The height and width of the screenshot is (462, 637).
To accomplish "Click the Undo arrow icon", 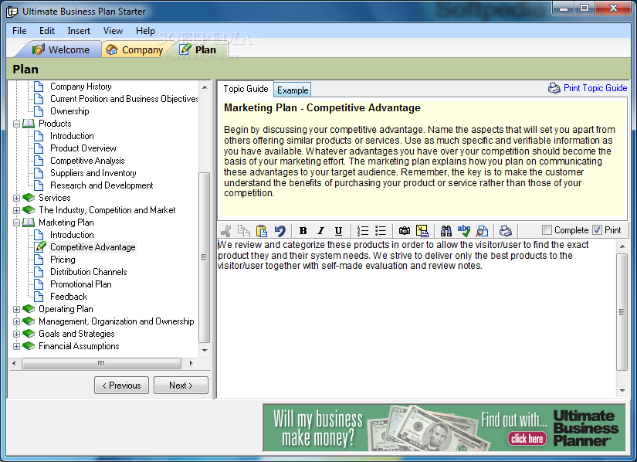I will click(280, 231).
